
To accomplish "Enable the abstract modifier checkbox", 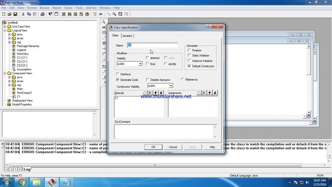I will click(147, 58).
